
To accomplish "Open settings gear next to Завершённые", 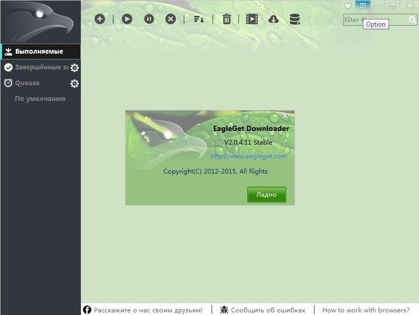I will pyautogui.click(x=75, y=68).
